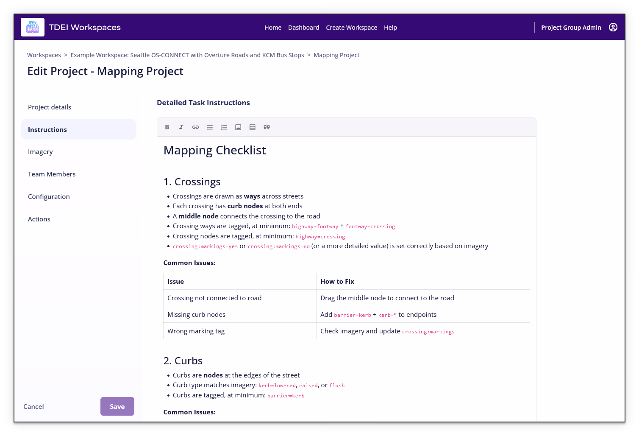Switch to the Imagery section
The height and width of the screenshot is (436, 639).
(x=78, y=152)
